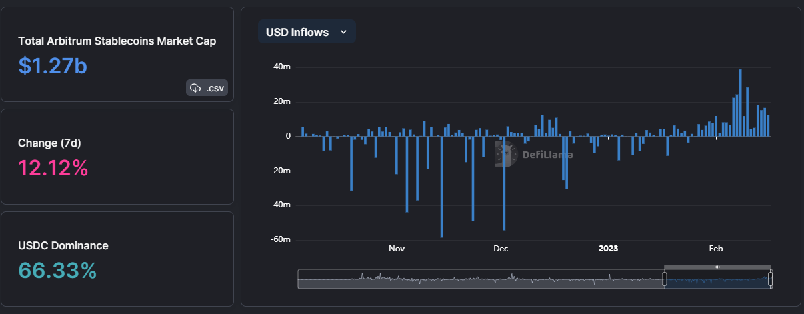The height and width of the screenshot is (314, 804).
Task: Click the Dec label on x-axis
Action: [501, 249]
